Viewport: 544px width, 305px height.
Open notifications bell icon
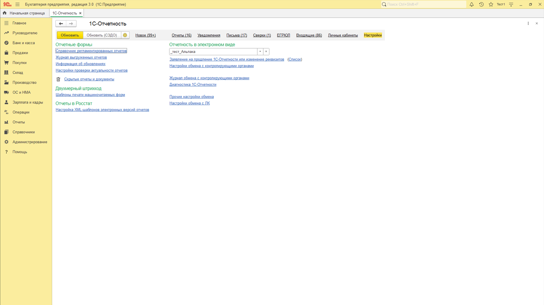tap(472, 4)
